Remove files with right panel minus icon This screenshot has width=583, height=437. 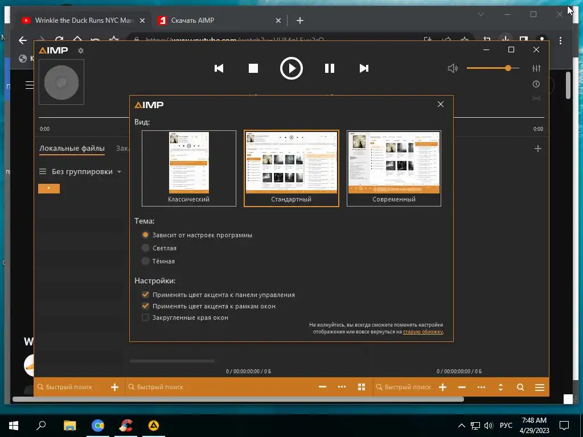point(462,387)
